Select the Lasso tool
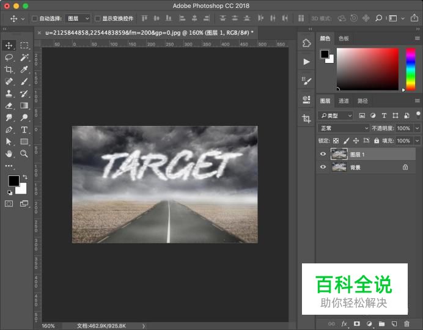Image resolution: width=423 pixels, height=330 pixels. [9, 57]
